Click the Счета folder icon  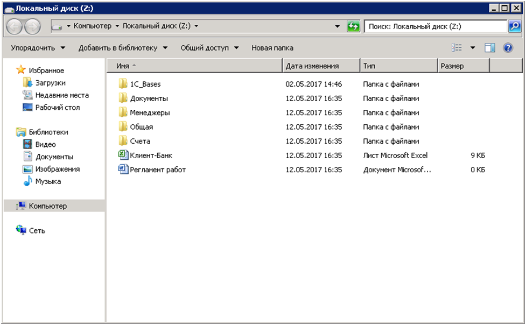click(123, 141)
